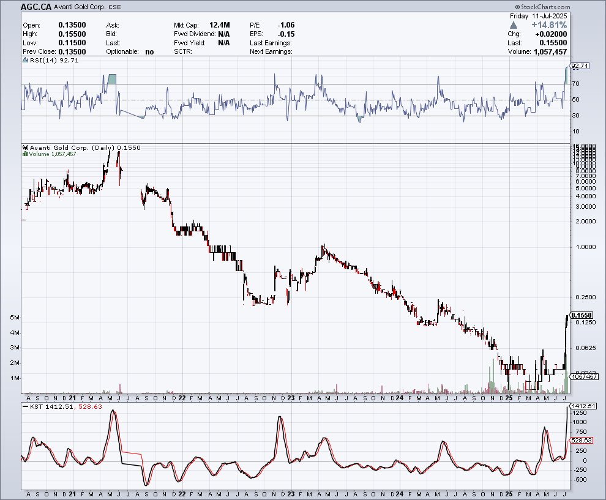Click the 0.0625 price axis label
This screenshot has height=500, width=606.
(x=586, y=348)
